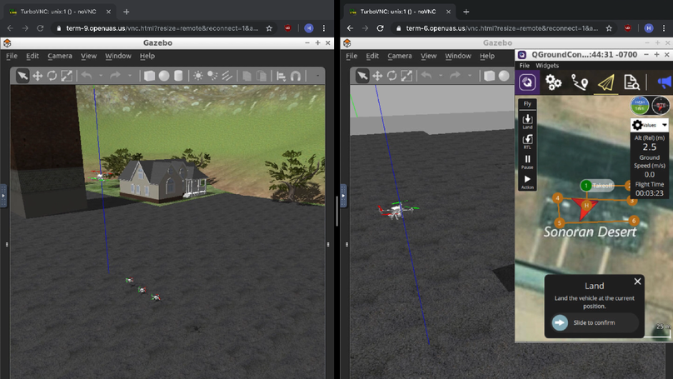
Task: Insert a box shape in left Gazebo
Action: pyautogui.click(x=149, y=76)
